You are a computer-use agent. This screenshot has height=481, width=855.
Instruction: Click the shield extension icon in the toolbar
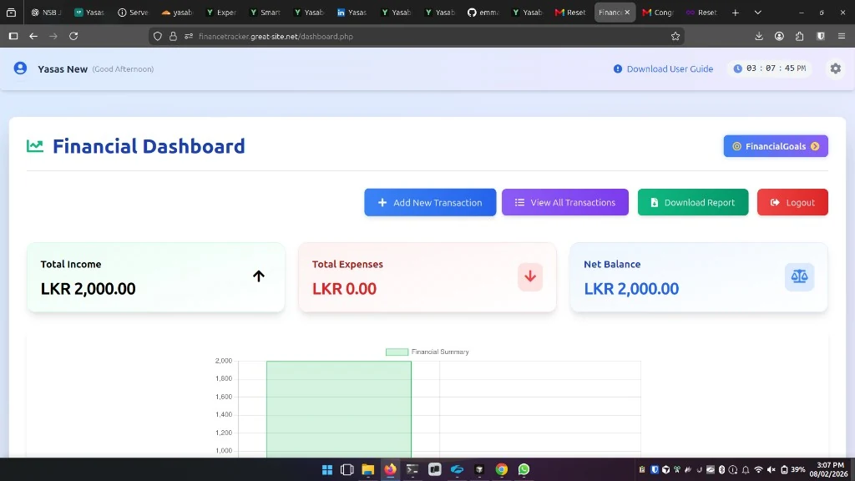click(821, 37)
